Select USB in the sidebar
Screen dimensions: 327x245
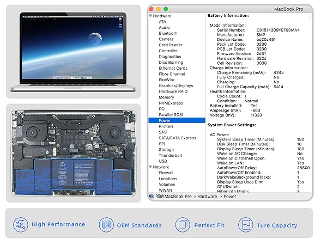click(x=163, y=161)
